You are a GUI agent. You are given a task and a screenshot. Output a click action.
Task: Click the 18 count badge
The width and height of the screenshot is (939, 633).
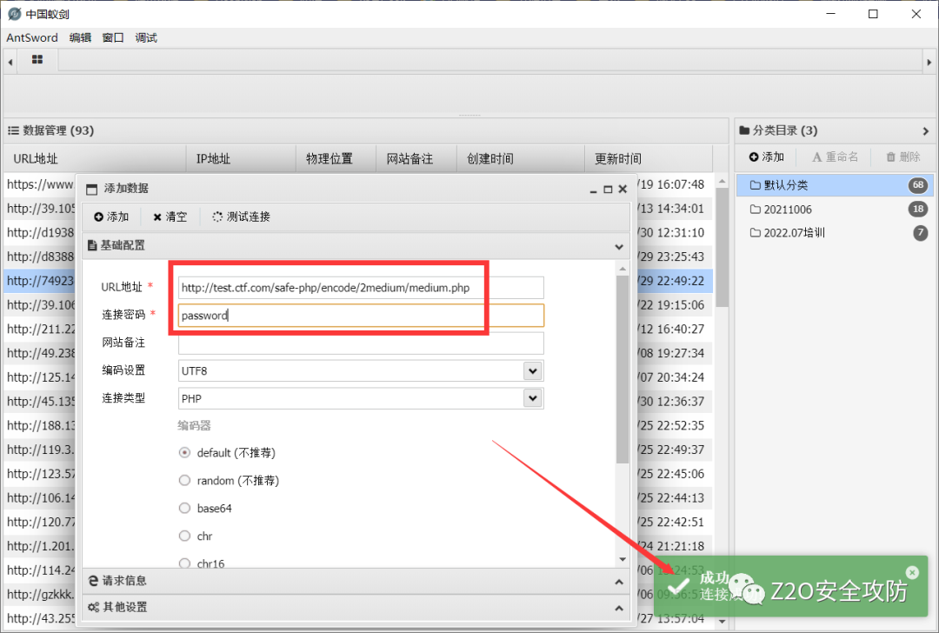pyautogui.click(x=918, y=209)
